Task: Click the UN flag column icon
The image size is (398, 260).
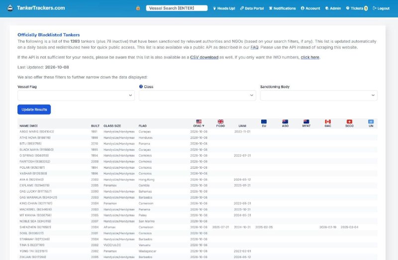Action: 371,122
